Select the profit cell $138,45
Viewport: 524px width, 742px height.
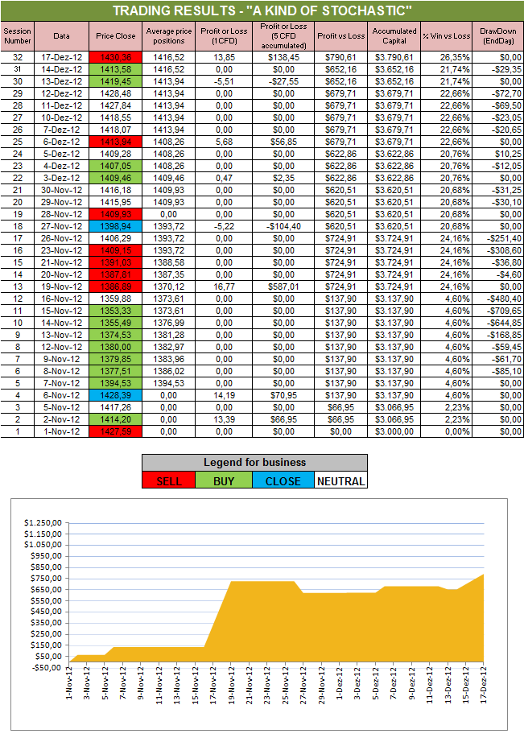click(283, 57)
